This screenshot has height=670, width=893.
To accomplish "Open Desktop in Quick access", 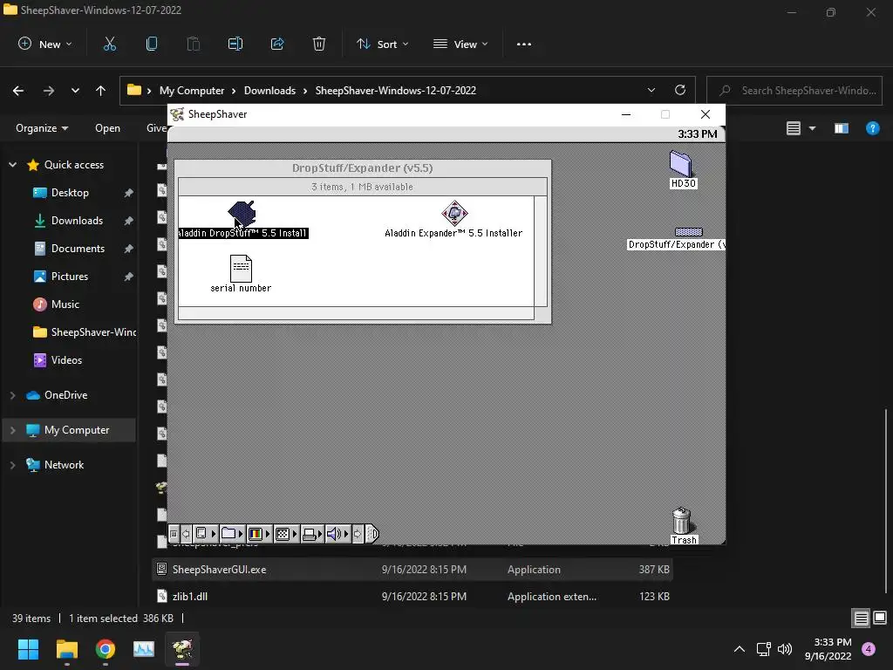I will pos(70,193).
